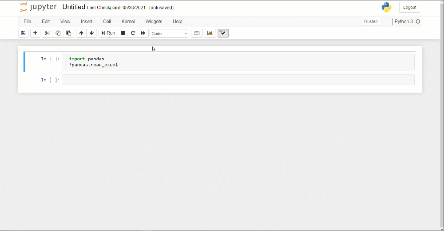
Task: Open the Insert menu
Action: pos(87,21)
